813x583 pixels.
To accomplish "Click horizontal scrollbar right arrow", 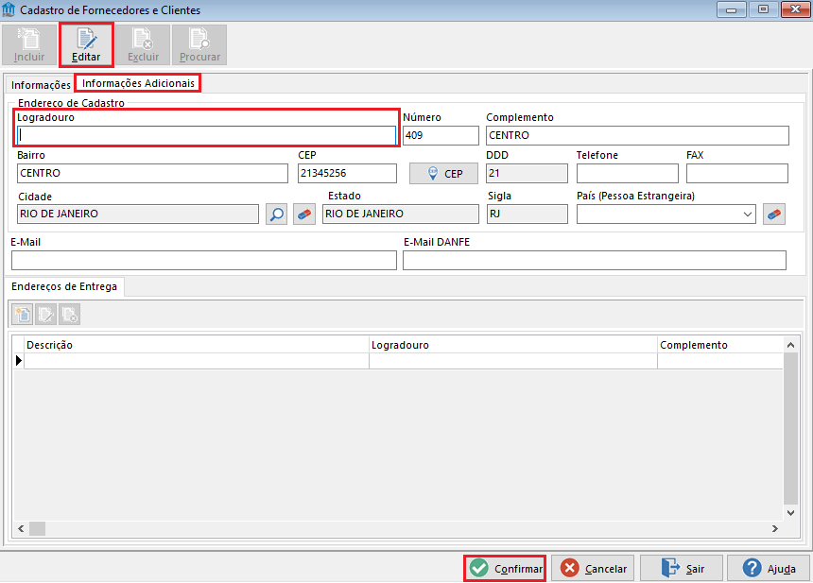I will coord(775,528).
